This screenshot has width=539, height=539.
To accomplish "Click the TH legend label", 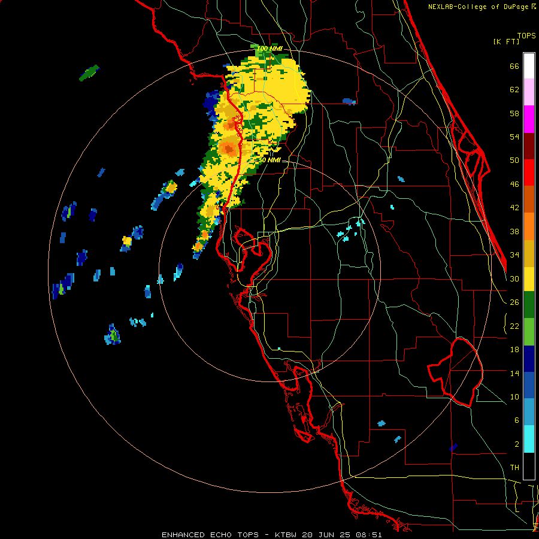I will coord(514,468).
